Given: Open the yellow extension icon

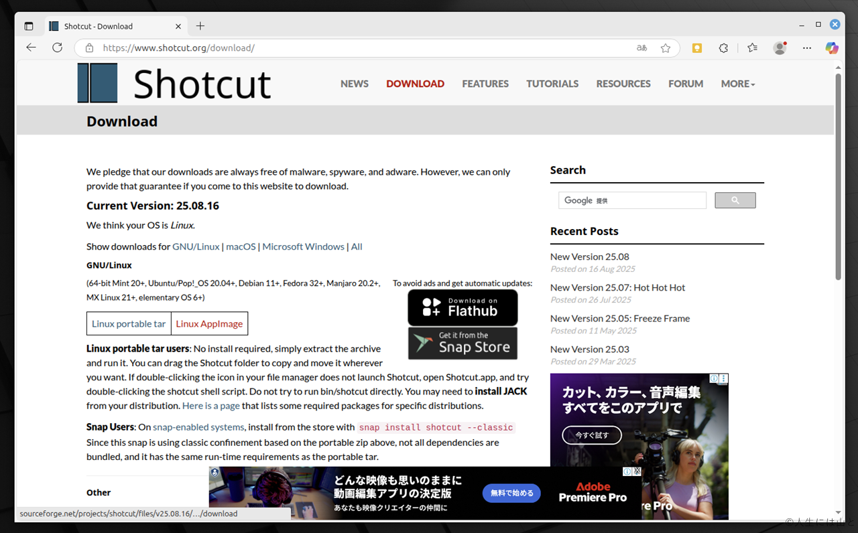Looking at the screenshot, I should click(x=697, y=48).
